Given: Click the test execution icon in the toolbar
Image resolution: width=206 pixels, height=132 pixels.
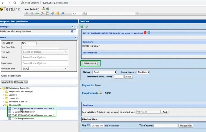Looking at the screenshot, I should [42, 13].
